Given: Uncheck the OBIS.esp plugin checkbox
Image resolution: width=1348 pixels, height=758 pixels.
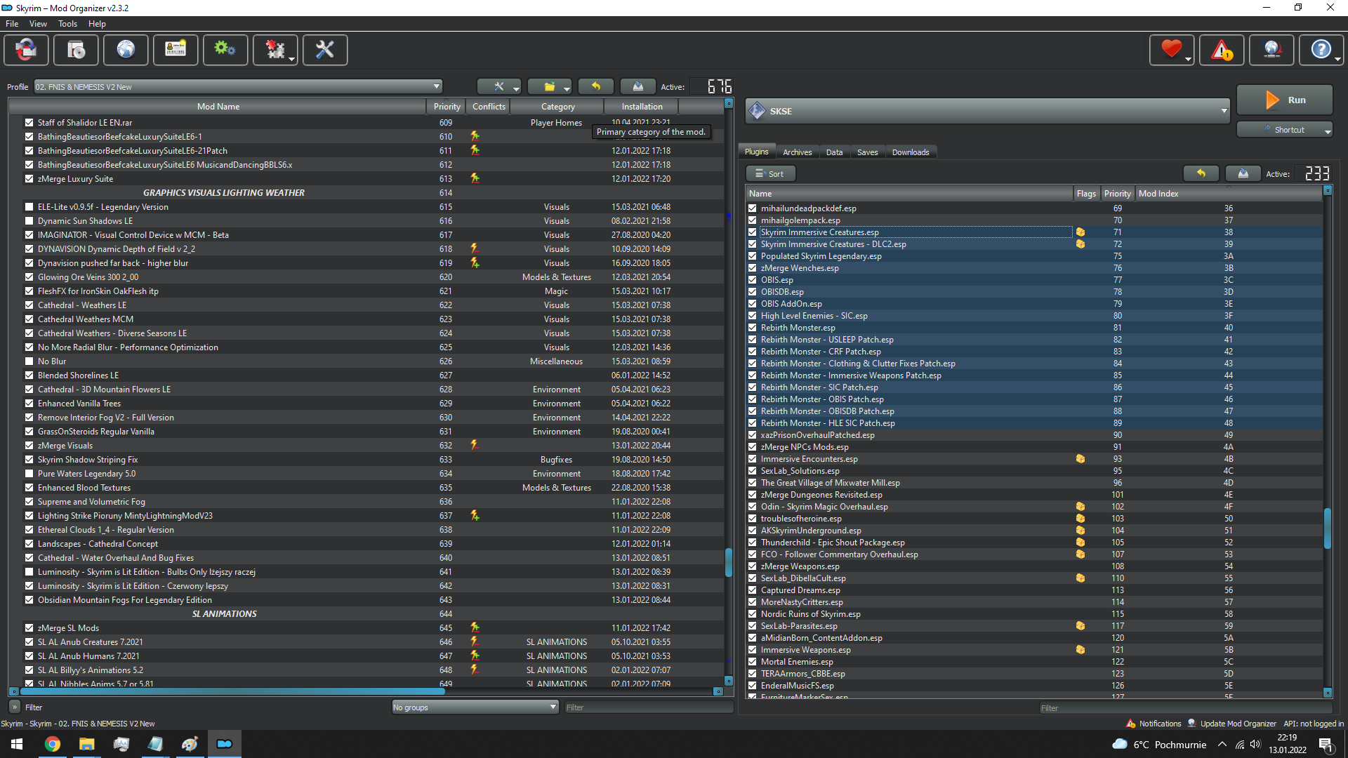Looking at the screenshot, I should 752,280.
